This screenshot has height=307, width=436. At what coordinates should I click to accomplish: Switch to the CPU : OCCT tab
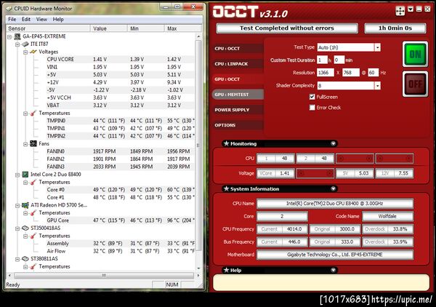(x=238, y=49)
